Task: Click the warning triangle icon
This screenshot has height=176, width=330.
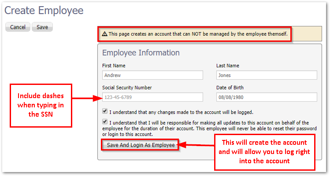Action: [x=104, y=34]
